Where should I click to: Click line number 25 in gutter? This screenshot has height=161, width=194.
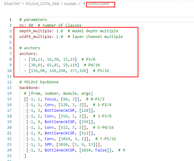(x=9, y=156)
